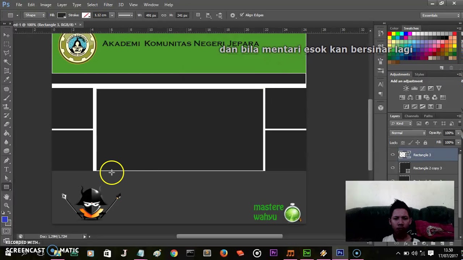Select the Horizontal Type tool
Viewport: 463px width, 260px height.
click(x=7, y=169)
